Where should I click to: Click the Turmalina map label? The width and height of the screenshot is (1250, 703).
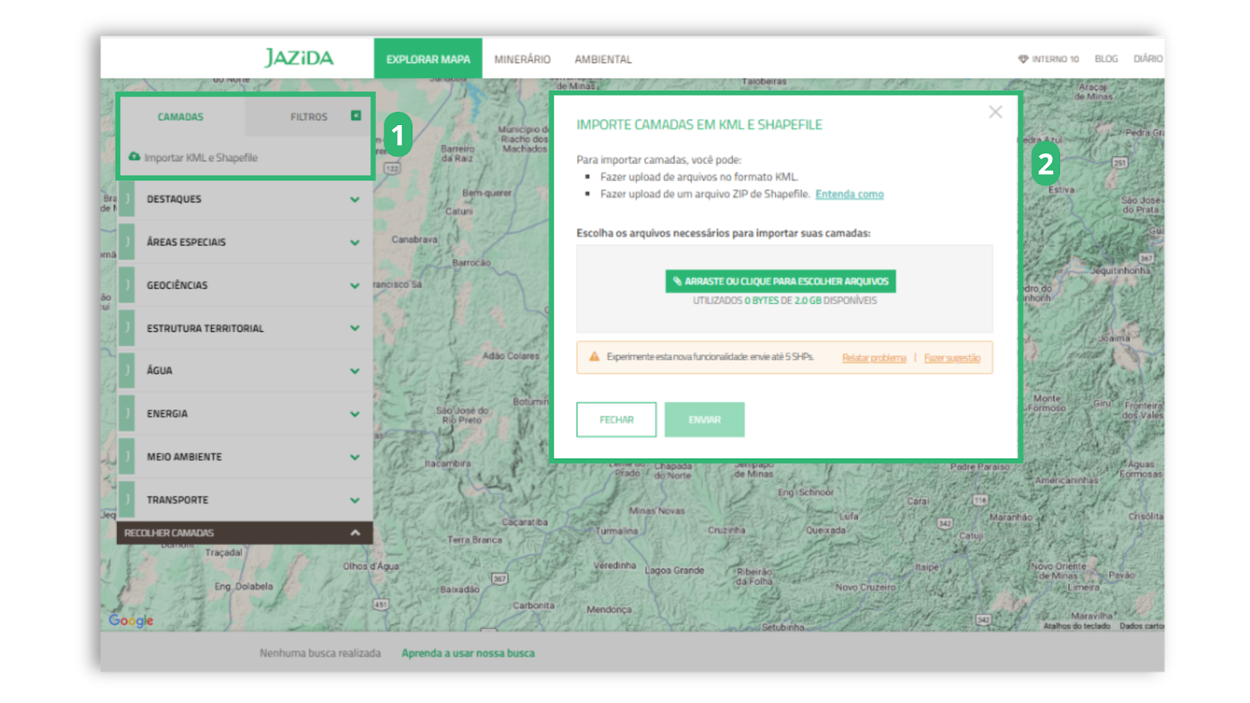point(616,530)
